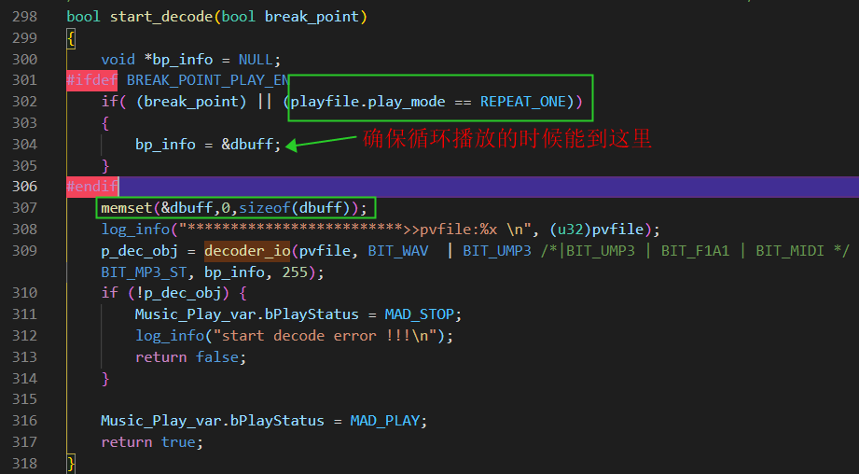Click the bool return type on line 298
Screen dimensions: 859x474
83,17
